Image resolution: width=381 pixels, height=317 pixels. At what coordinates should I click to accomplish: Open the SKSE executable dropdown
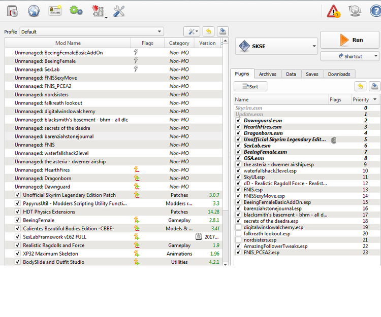[276, 46]
